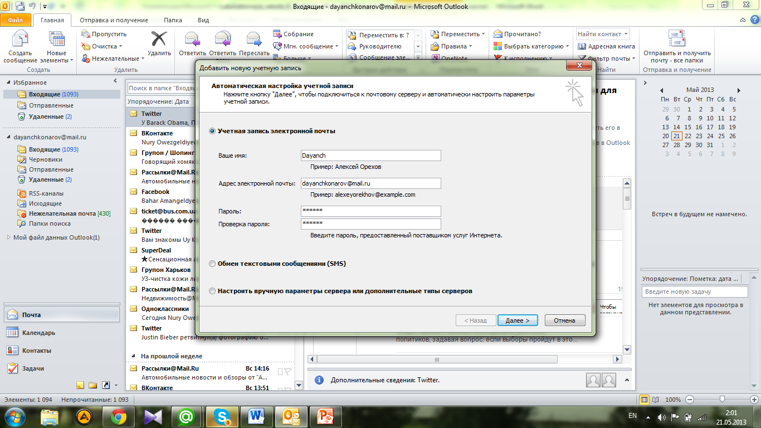Screen dimensions: 761x428
Task: Click the Проверка пароля field
Action: pyautogui.click(x=370, y=223)
